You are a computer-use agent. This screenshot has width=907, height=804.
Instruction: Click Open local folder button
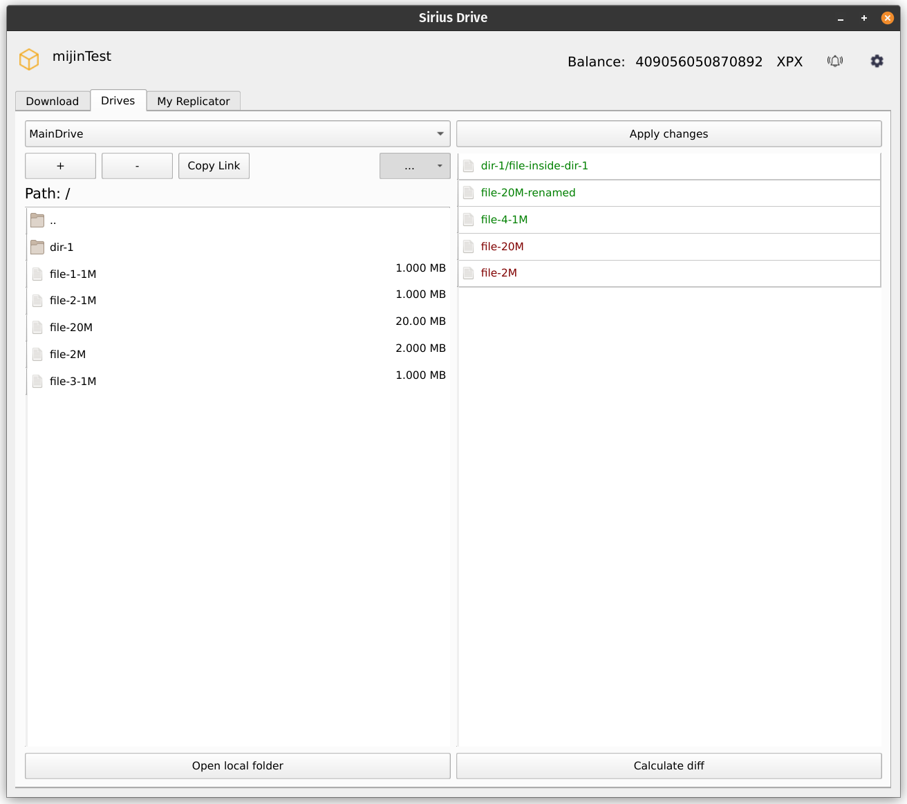pyautogui.click(x=237, y=765)
